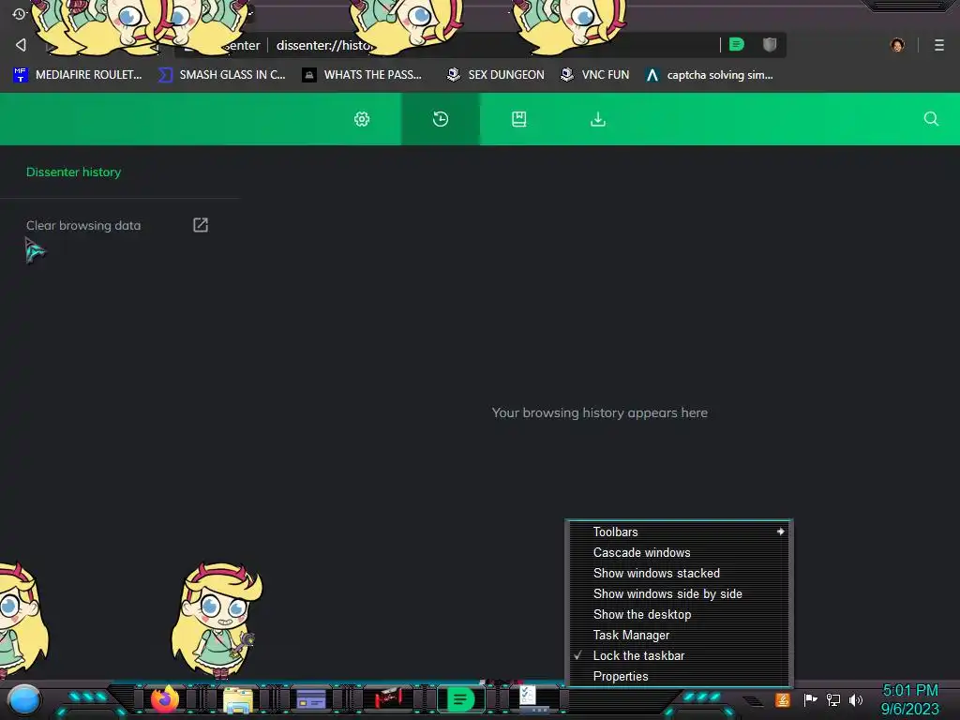Open the VNC FUN bookmark
960x720 pixels.
(x=595, y=75)
